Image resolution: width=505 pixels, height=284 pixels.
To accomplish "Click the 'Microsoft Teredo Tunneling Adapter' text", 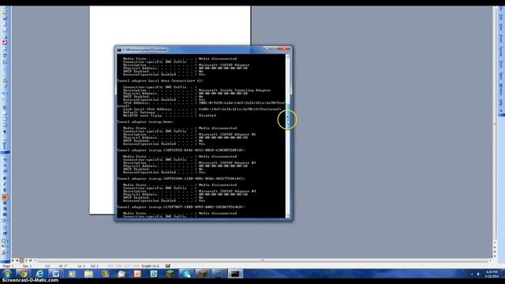I will coord(234,90).
